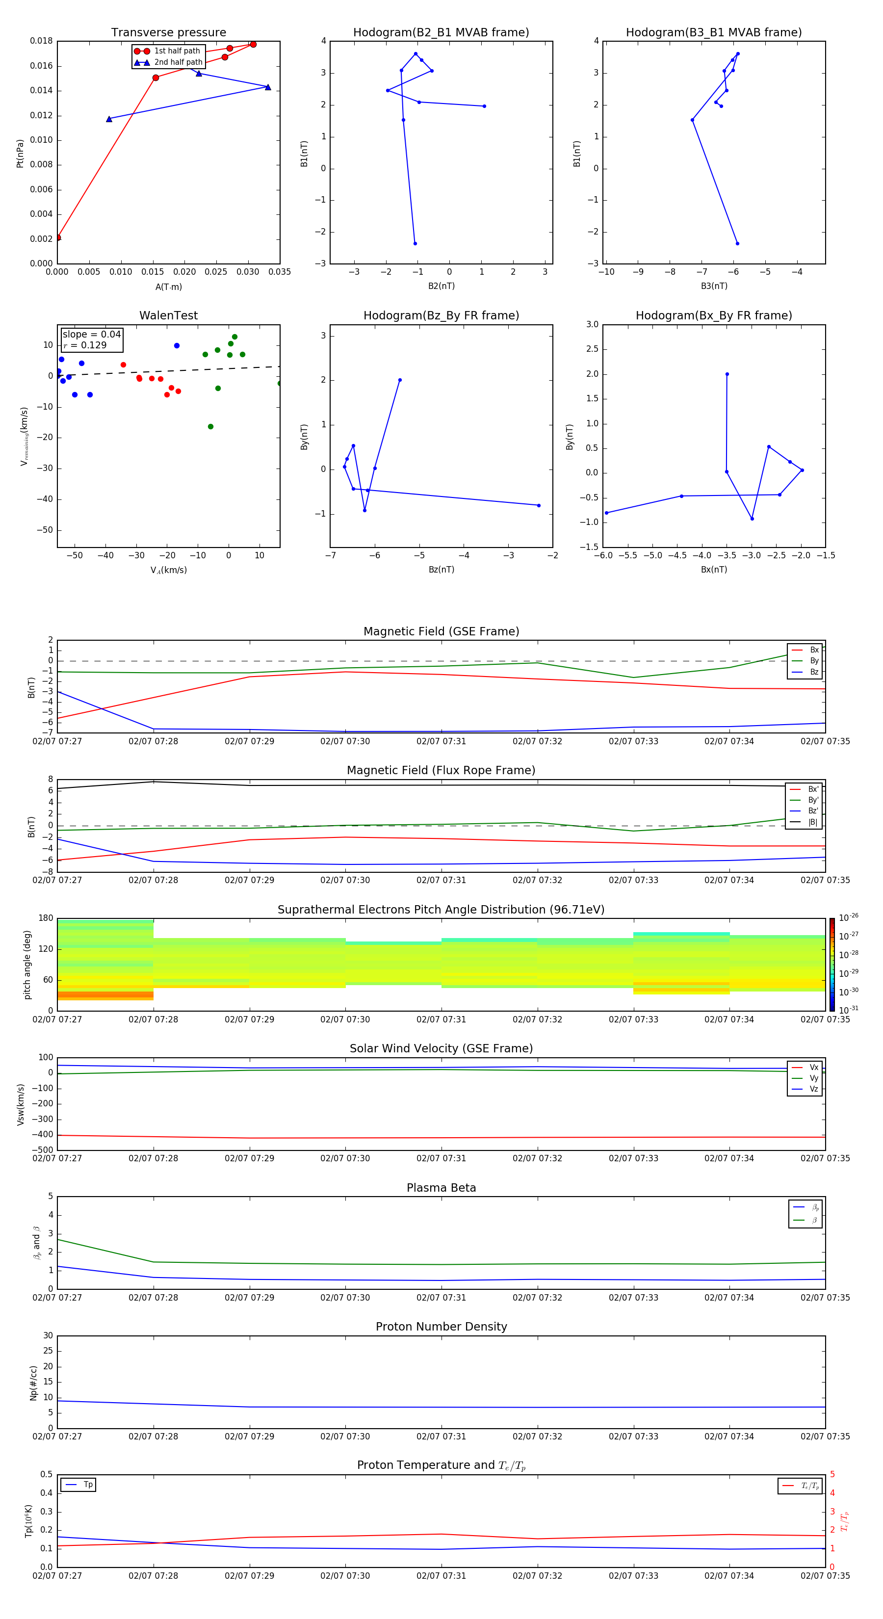Click |B| in the Flux Rope legend
The height and width of the screenshot is (1619, 883).
pyautogui.click(x=804, y=822)
